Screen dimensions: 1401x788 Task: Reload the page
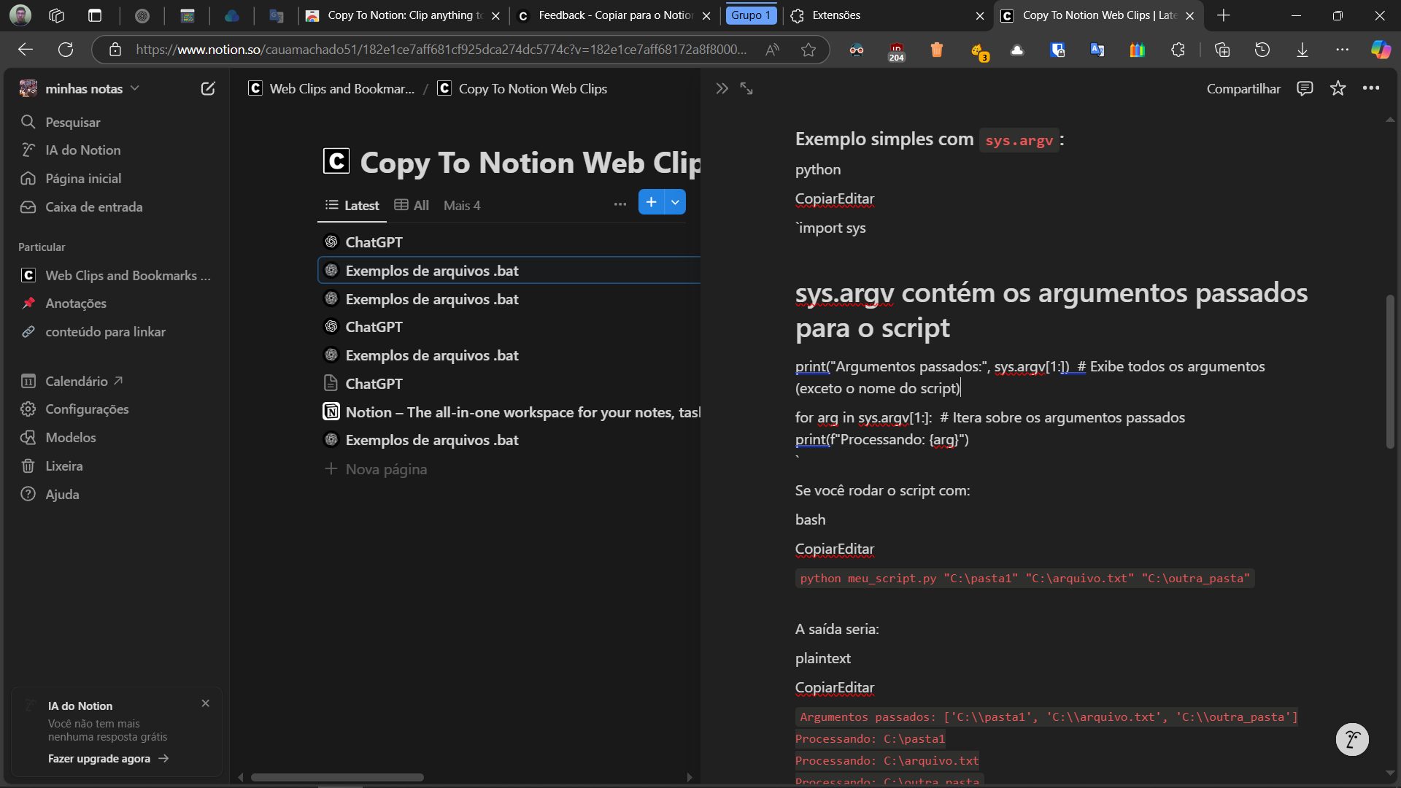click(66, 50)
